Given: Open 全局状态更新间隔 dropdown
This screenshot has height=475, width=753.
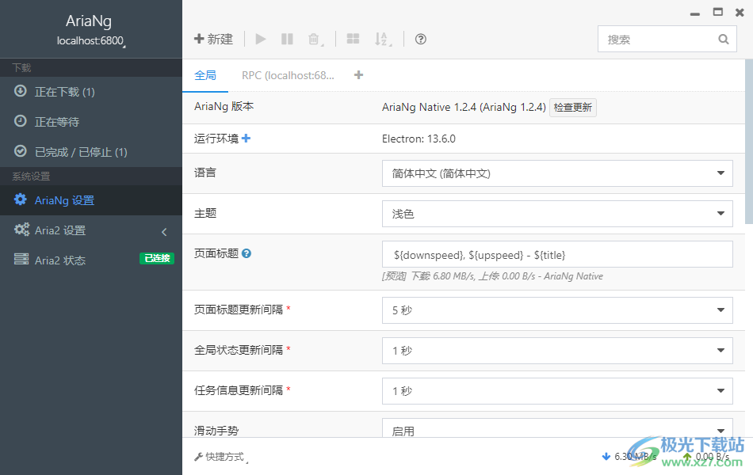Looking at the screenshot, I should tap(557, 351).
